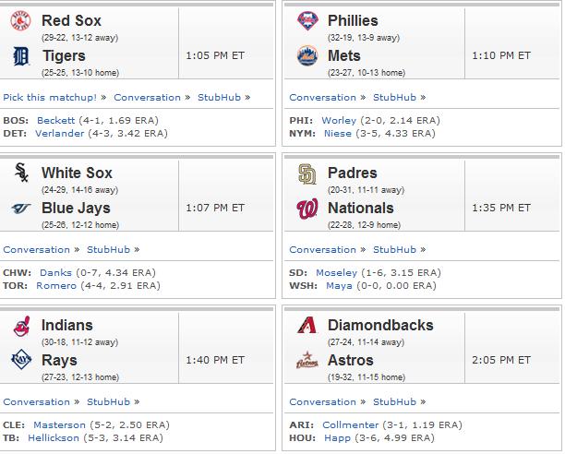Click the Mets team logo

(307, 55)
